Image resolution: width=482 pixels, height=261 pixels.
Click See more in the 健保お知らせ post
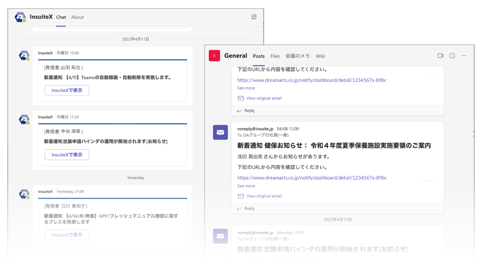coord(246,186)
